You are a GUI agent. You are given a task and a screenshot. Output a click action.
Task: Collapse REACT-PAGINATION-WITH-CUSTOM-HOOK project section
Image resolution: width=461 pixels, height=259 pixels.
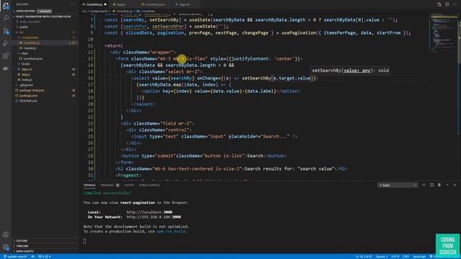coord(42,17)
